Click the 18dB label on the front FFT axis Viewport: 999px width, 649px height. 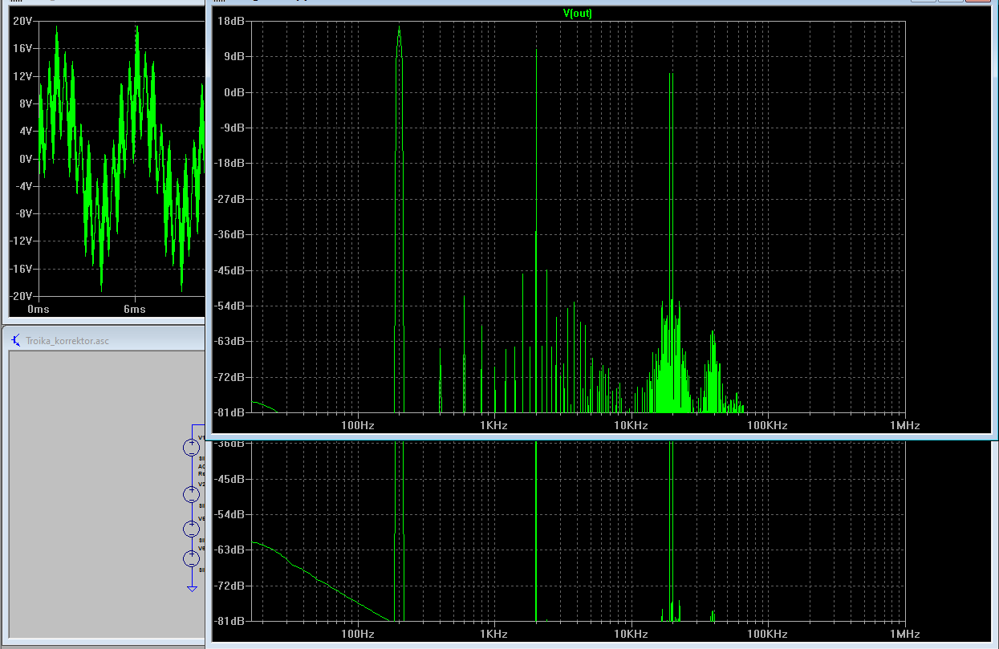(234, 21)
